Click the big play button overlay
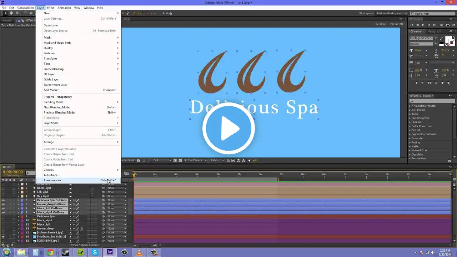457x257 pixels. tap(228, 128)
